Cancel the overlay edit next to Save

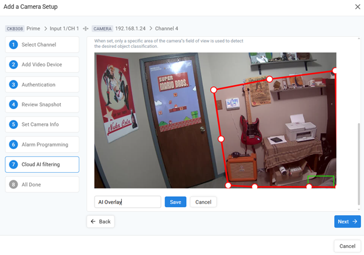coord(203,202)
